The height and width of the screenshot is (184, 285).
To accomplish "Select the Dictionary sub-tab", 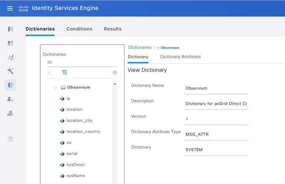I will tap(138, 57).
